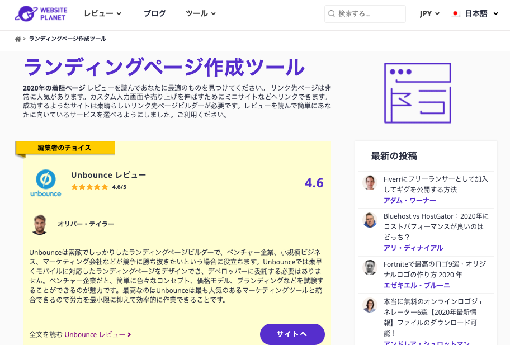The height and width of the screenshot is (345, 510).
Task: Expand the レビュー dropdown menu
Action: point(102,13)
